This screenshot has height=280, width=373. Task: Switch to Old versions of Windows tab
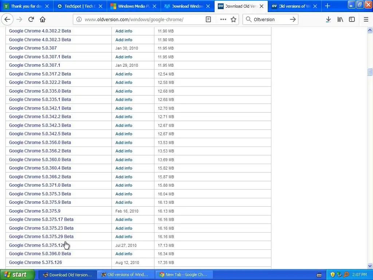tap(294, 6)
